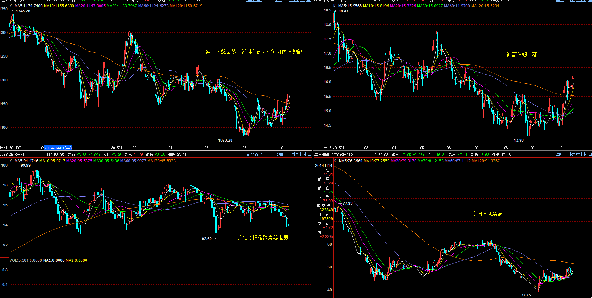This screenshot has height=298, width=592.
Task: Select the MA20:79.3170 indicator label
Action: click(x=403, y=161)
